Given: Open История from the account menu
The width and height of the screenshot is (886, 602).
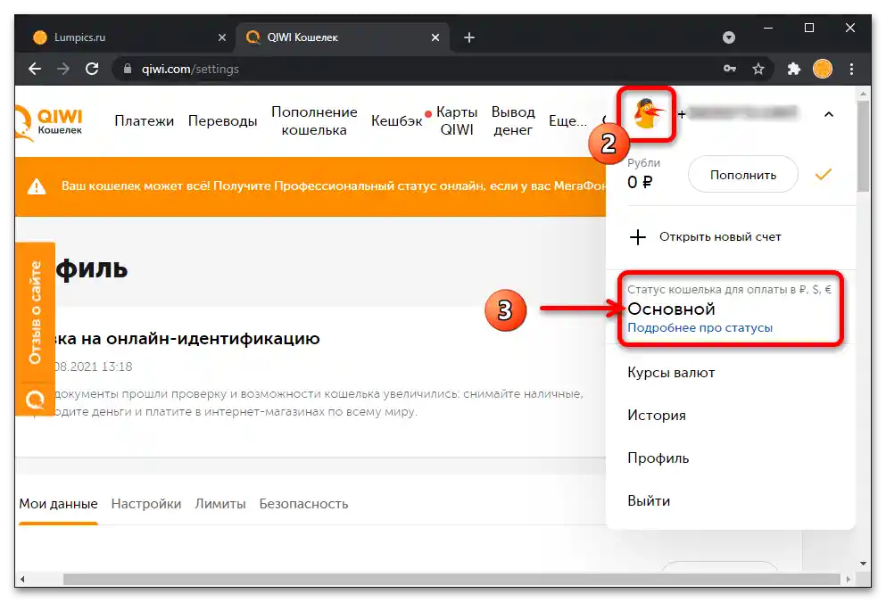Looking at the screenshot, I should pos(657,416).
